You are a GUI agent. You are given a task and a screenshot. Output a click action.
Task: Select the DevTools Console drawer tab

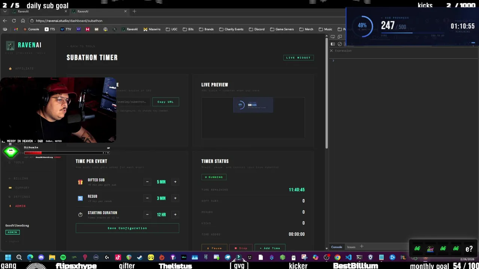336,247
